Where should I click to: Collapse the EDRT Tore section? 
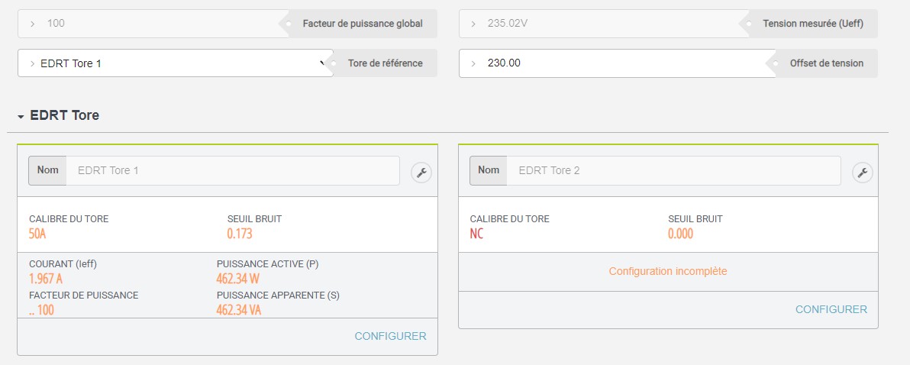21,117
